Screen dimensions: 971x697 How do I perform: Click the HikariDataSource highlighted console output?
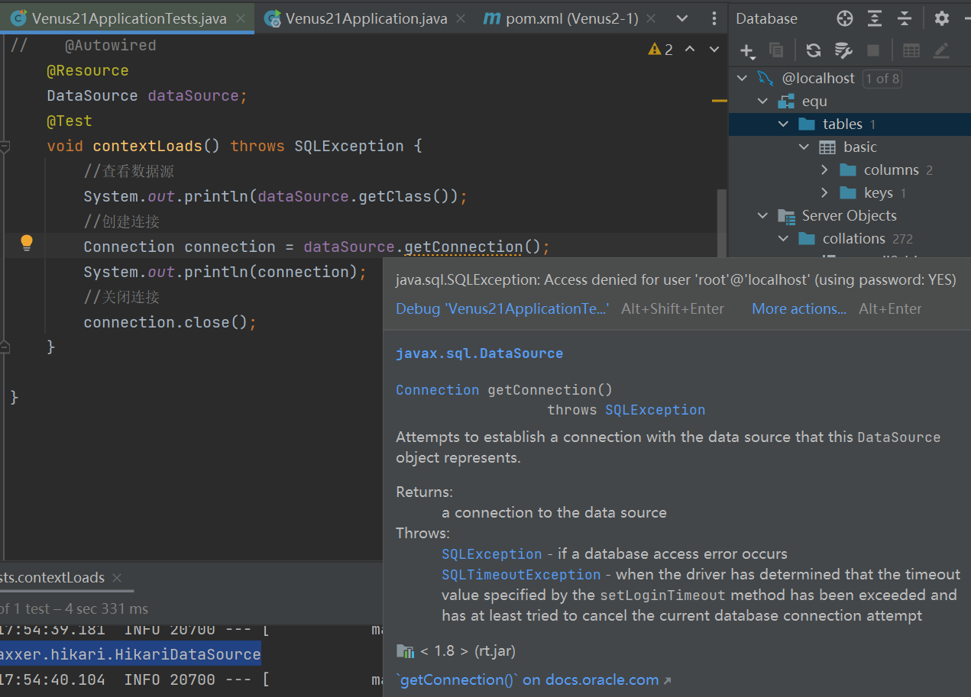coord(130,654)
